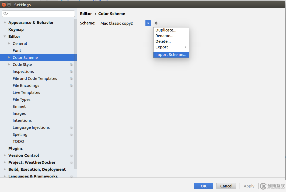Open Font settings

(x=17, y=51)
